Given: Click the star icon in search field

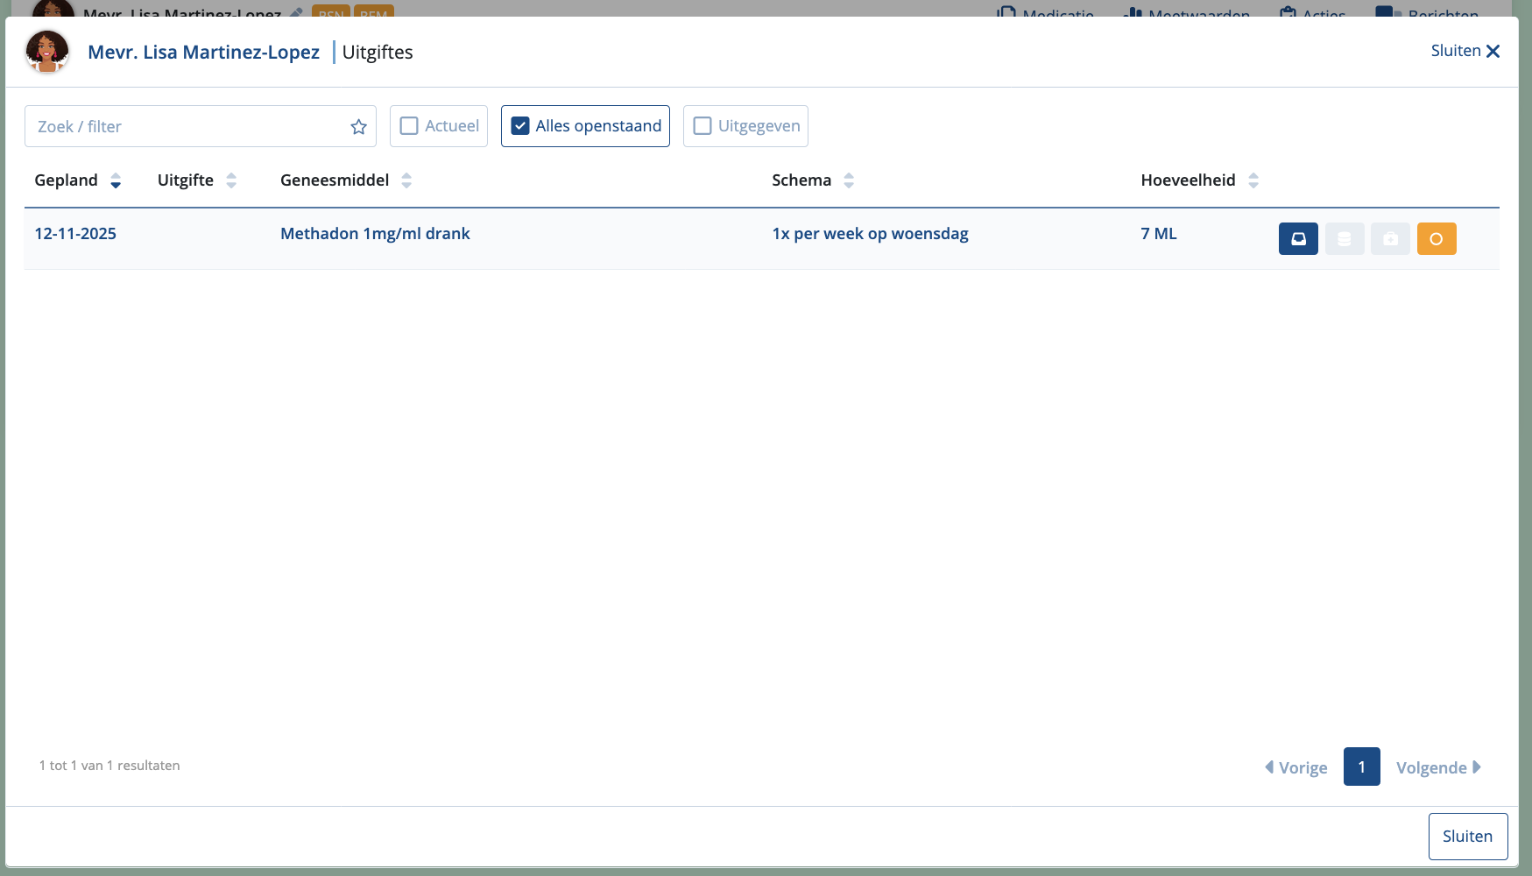Looking at the screenshot, I should click(358, 127).
